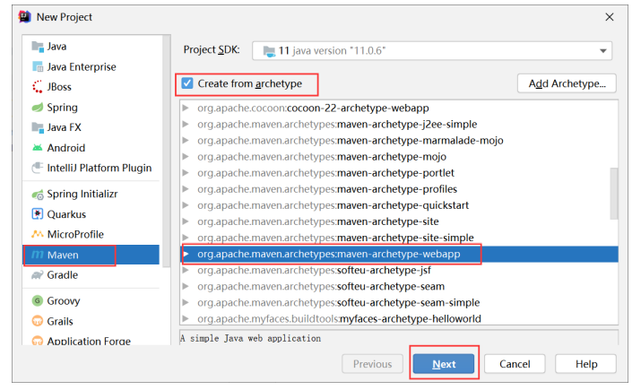Expand maven-archetype-marmalade-mojo node
The image size is (641, 390).
click(186, 140)
